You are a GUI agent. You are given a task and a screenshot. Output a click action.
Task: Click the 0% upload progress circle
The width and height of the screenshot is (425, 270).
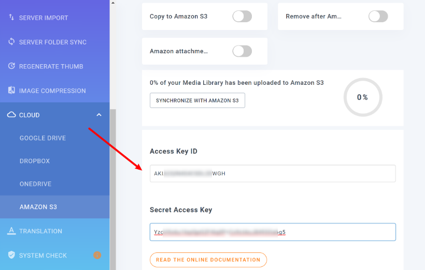(363, 97)
